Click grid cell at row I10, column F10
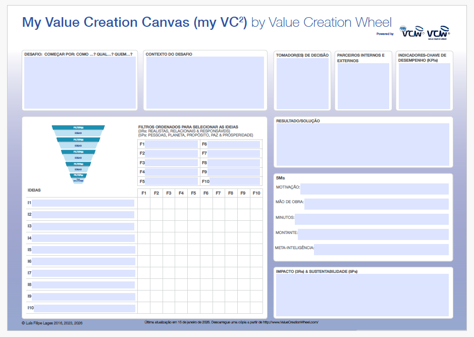The height and width of the screenshot is (337, 474). [256, 308]
